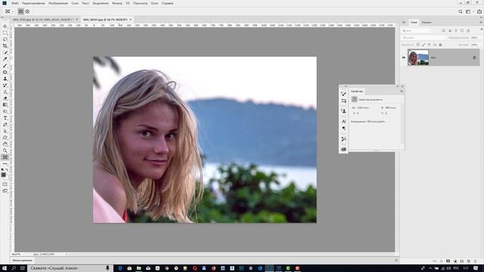484x272 pixels.
Task: Open the layer filter type dropdown
Action: point(416,31)
